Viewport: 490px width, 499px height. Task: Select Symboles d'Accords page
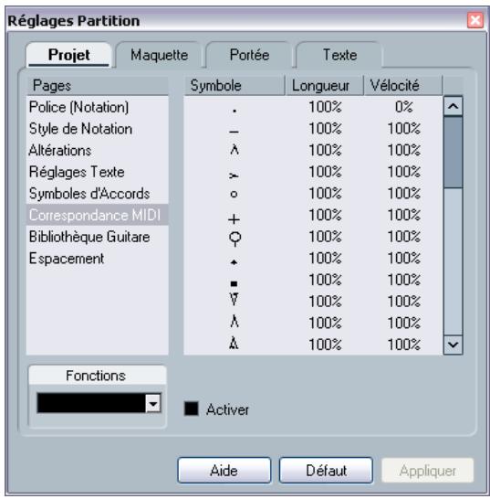(98, 194)
